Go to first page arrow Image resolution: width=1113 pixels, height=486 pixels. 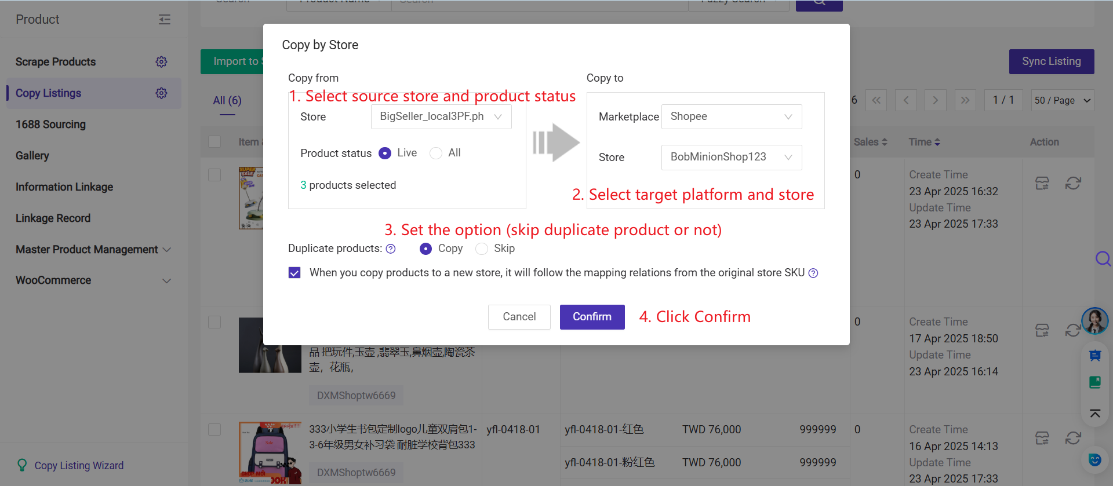pos(876,100)
